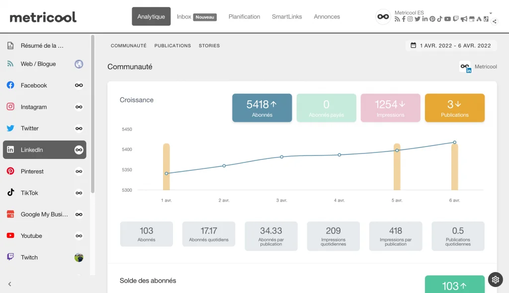Select the STORIES sub-tab
The width and height of the screenshot is (509, 293).
(209, 46)
